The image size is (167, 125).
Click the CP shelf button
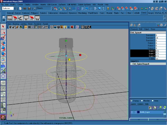pyautogui.click(x=16, y=18)
